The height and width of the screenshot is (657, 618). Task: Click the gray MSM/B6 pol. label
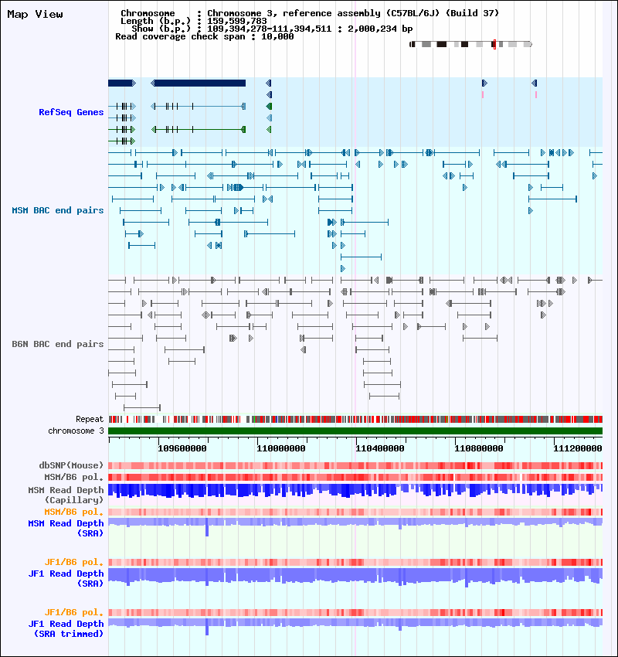click(x=73, y=477)
